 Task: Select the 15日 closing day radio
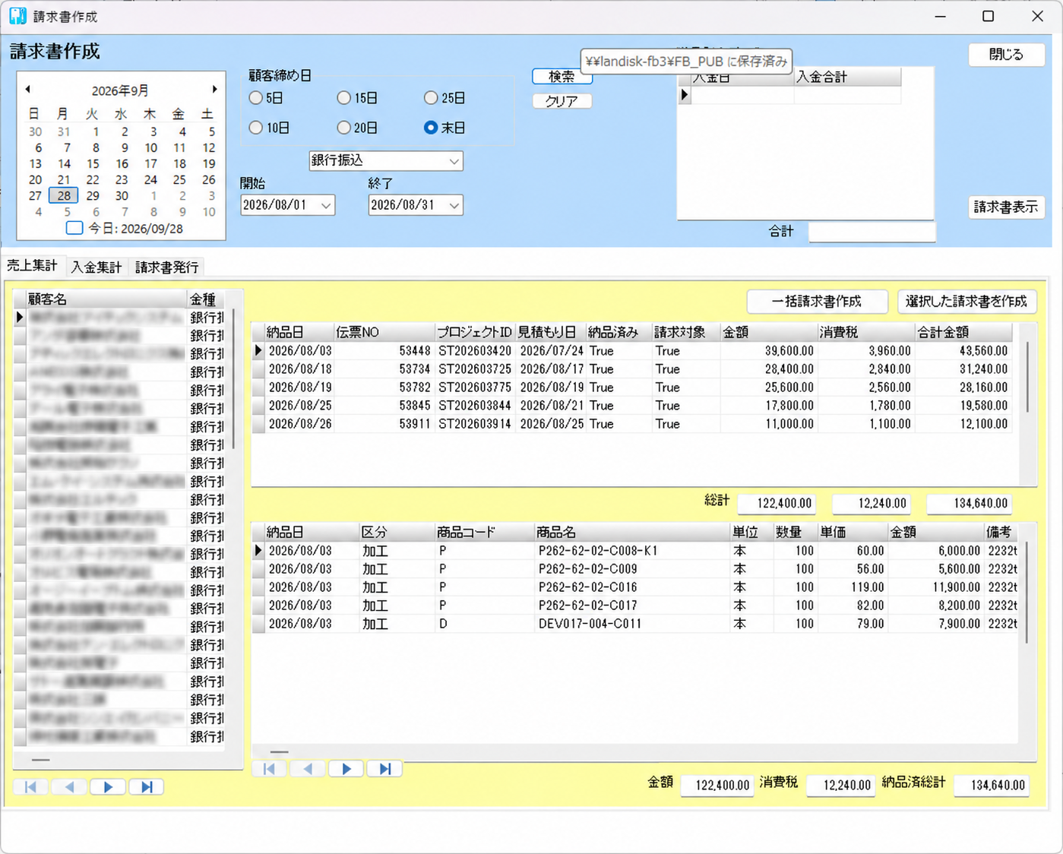(x=344, y=98)
